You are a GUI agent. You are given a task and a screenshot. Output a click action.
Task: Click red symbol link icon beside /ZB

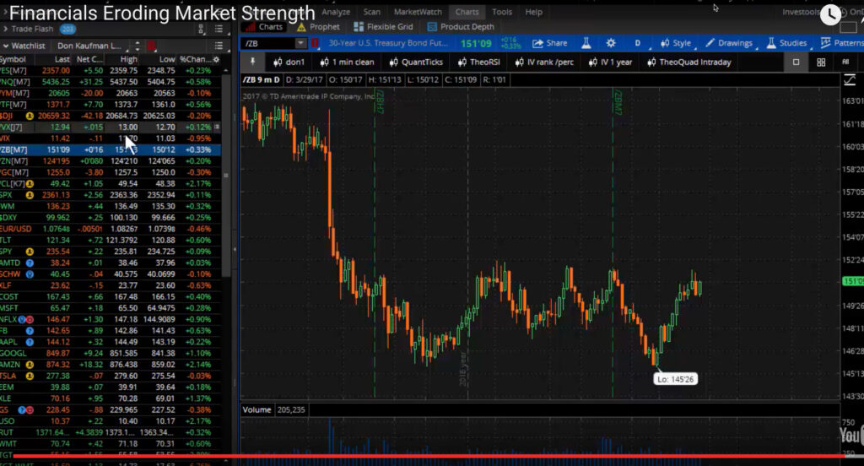315,43
